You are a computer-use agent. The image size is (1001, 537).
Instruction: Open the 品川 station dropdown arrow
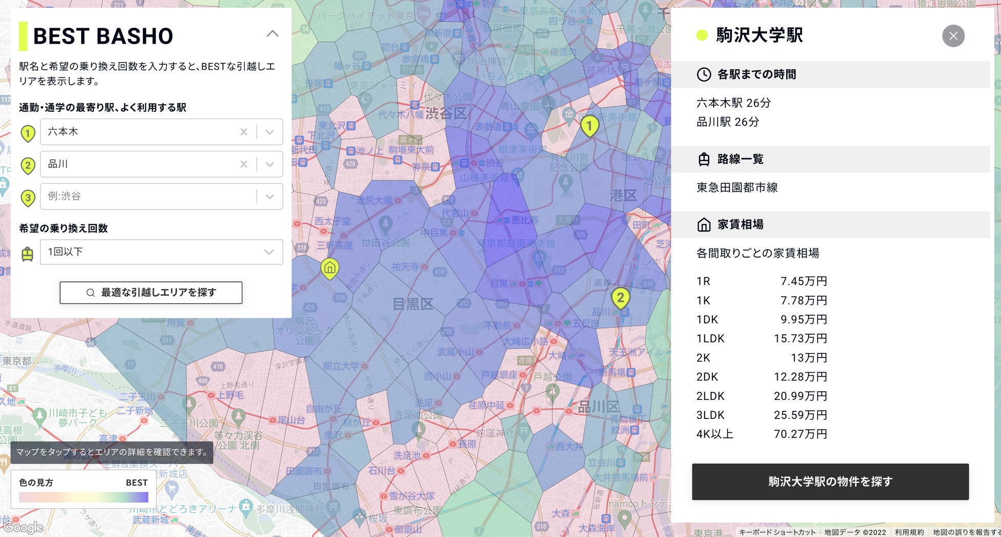pos(270,164)
